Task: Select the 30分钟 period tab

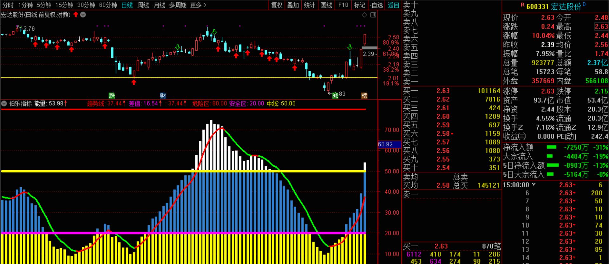Action: (x=86, y=5)
